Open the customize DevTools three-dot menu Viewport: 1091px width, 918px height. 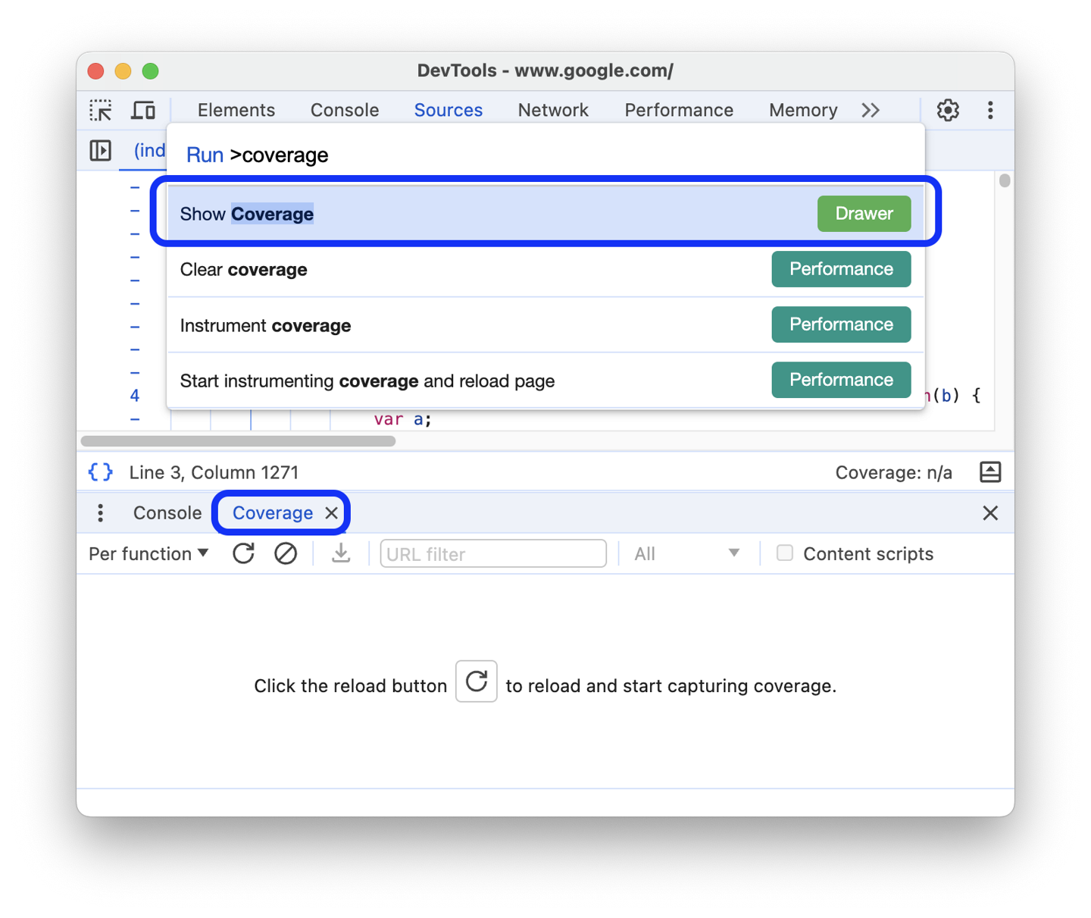(990, 110)
